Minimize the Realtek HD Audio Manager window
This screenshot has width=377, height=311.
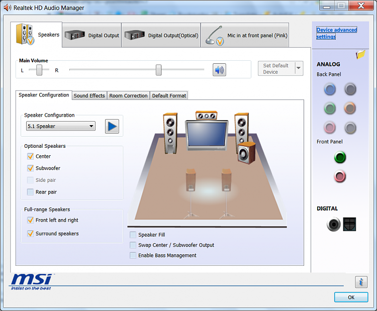(327, 6)
